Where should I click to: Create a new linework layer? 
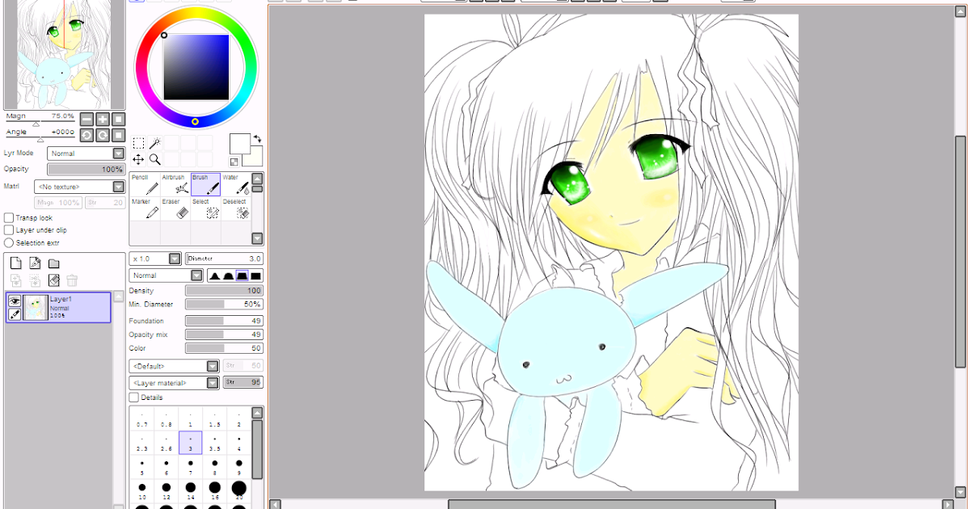point(35,263)
